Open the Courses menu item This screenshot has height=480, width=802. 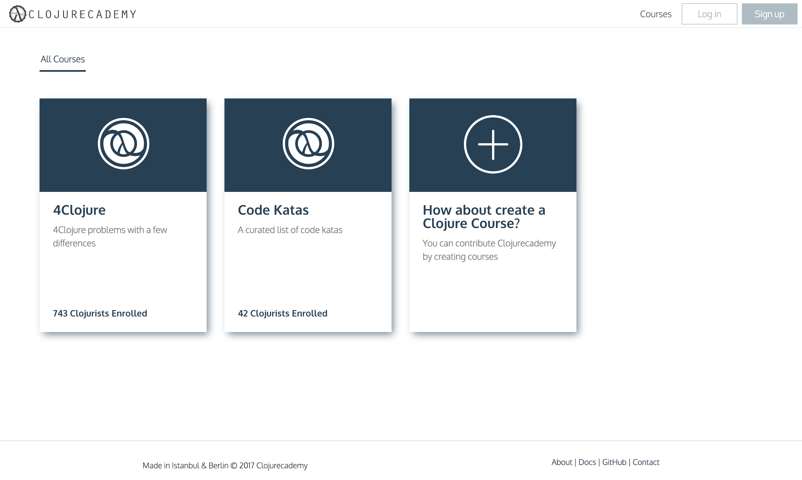point(655,14)
